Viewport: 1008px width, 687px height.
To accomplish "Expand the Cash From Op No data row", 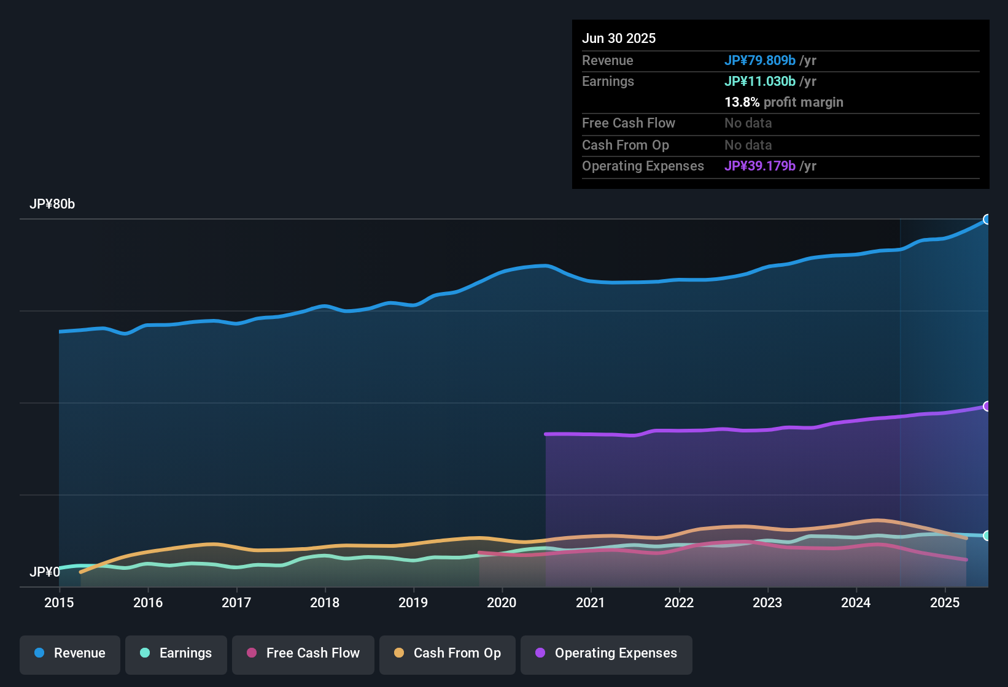I will point(748,145).
